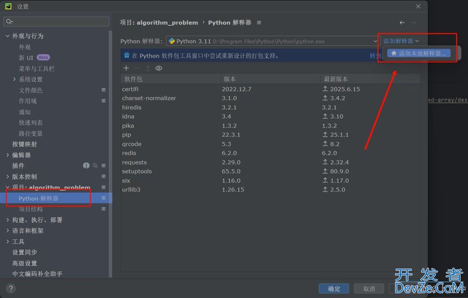Click the upgrade package arrow icon
This screenshot has height=298, width=468.
pos(148,68)
